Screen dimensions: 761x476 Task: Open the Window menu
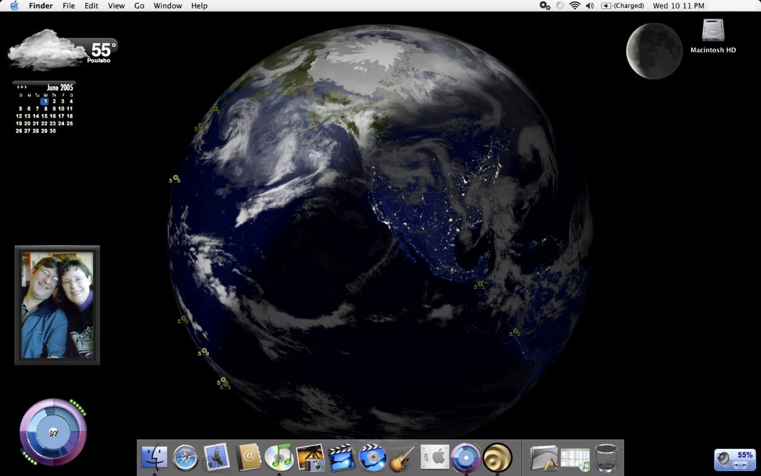tap(168, 6)
